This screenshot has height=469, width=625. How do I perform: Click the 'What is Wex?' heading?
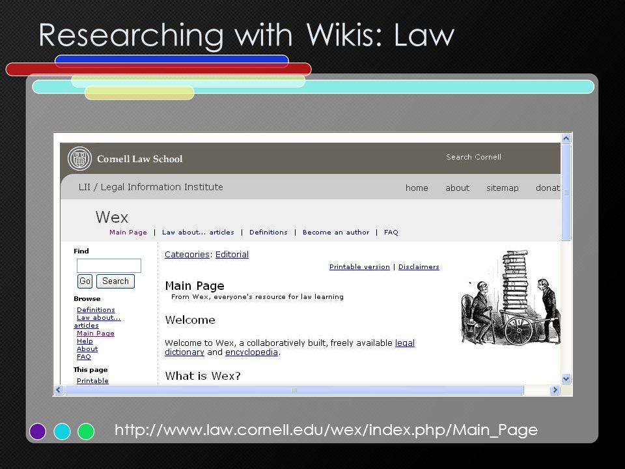point(203,376)
